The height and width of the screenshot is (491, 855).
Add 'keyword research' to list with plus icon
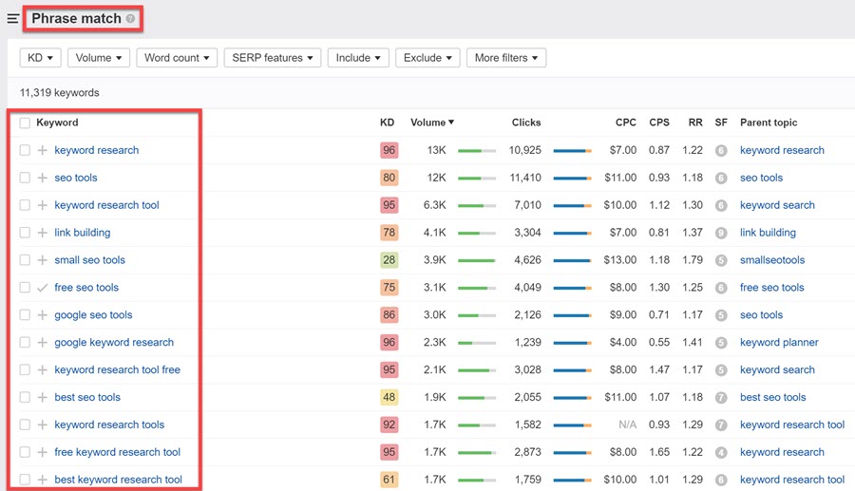tap(42, 150)
